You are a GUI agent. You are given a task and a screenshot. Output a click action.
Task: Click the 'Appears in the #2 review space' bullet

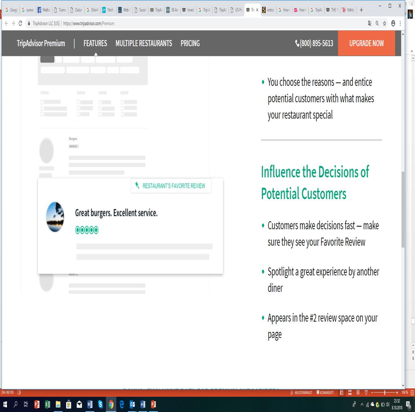point(322,326)
